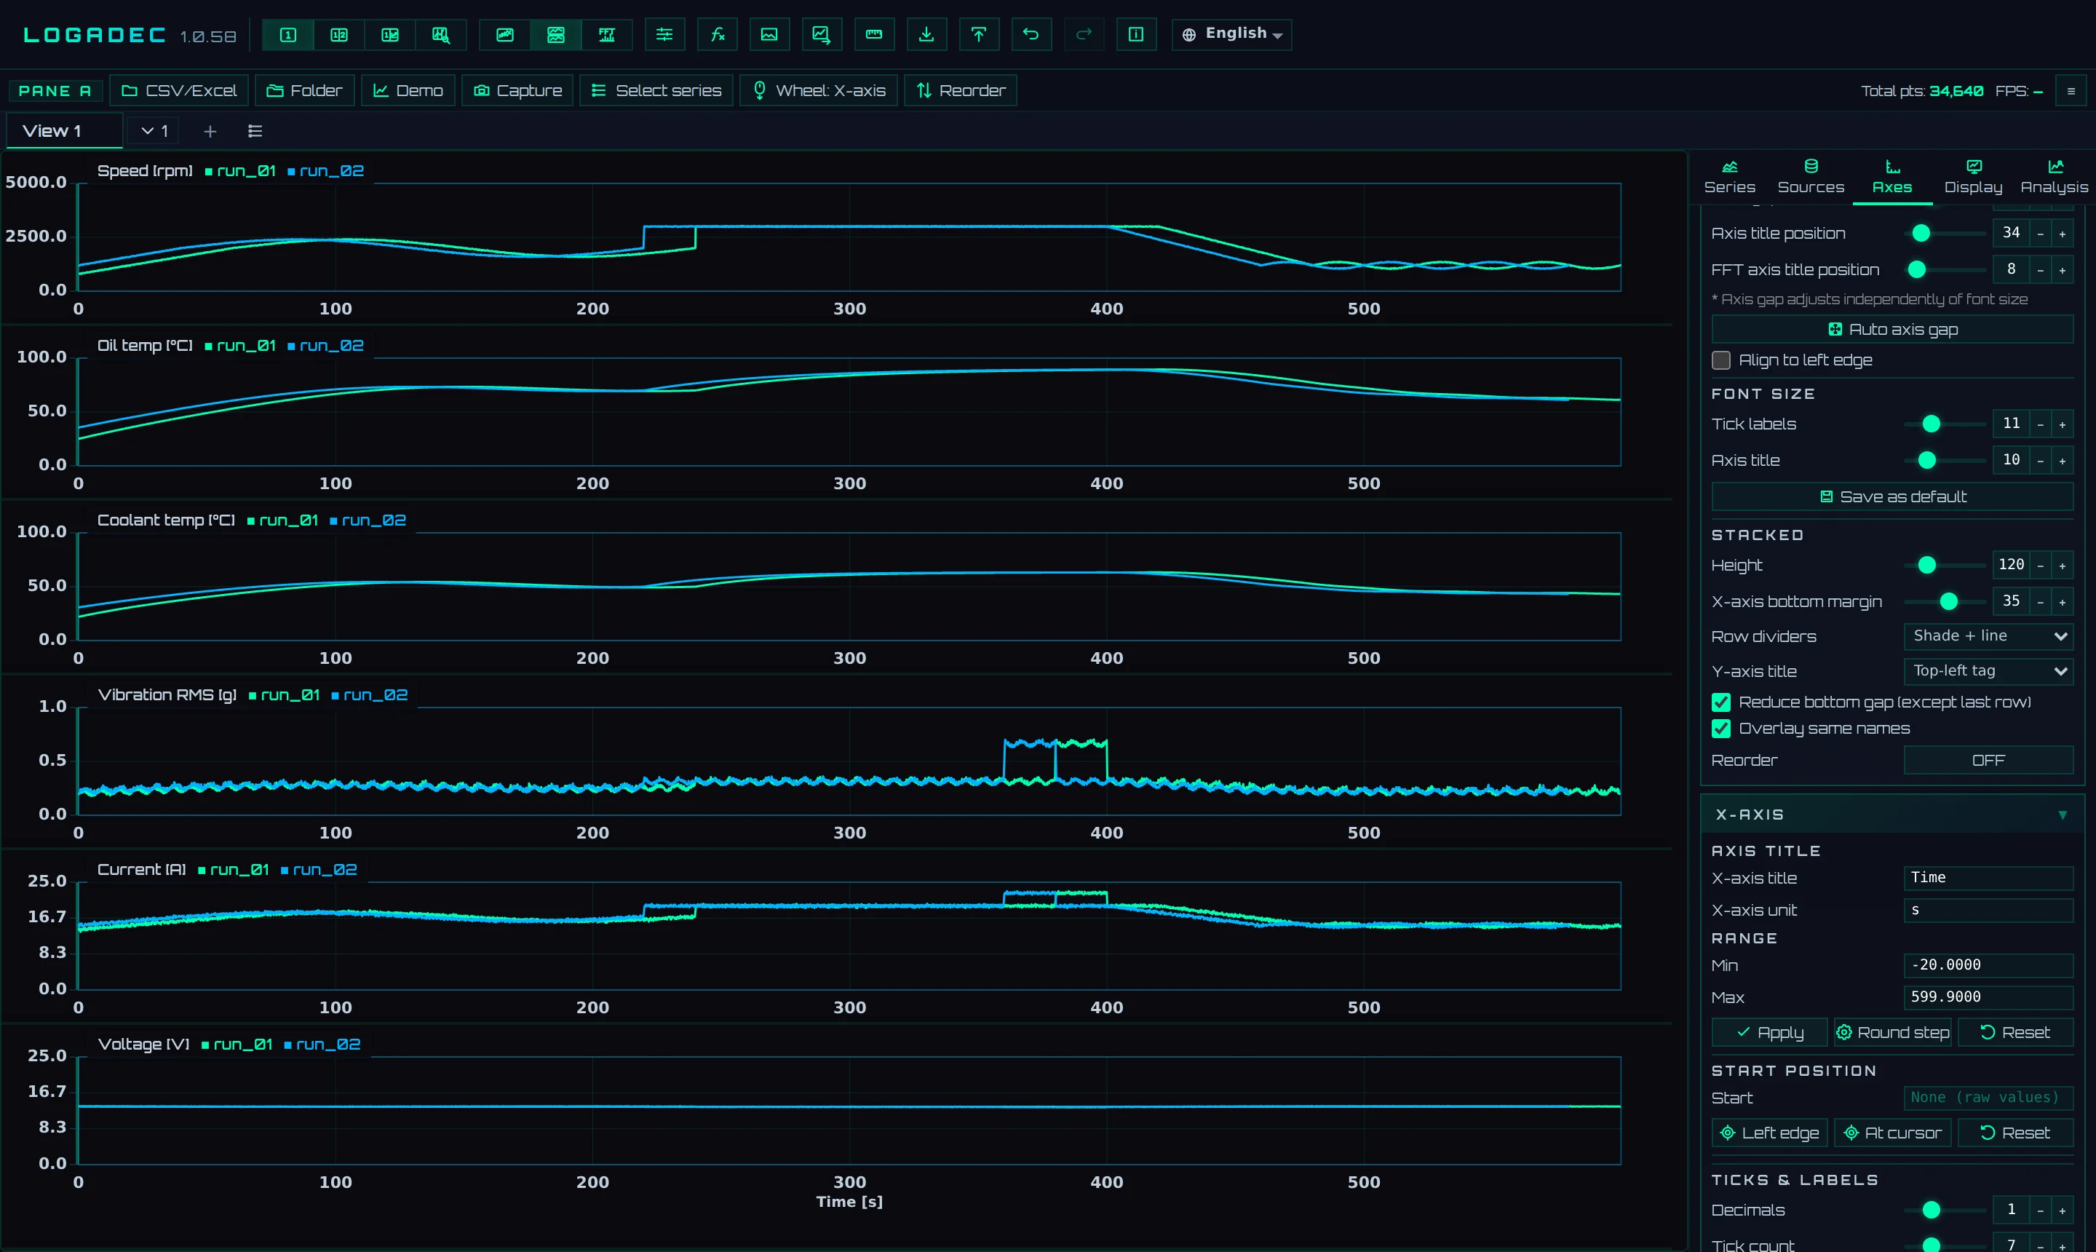The height and width of the screenshot is (1252, 2096).
Task: Open the hamburger menu near FPS
Action: coord(2071,91)
